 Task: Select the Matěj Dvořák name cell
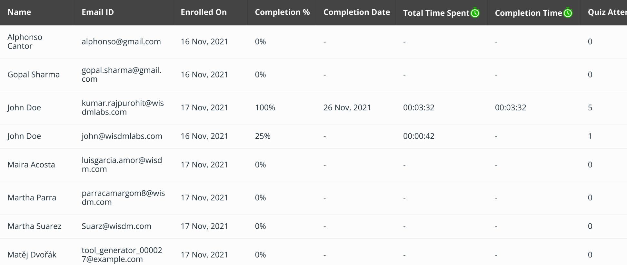(32, 255)
